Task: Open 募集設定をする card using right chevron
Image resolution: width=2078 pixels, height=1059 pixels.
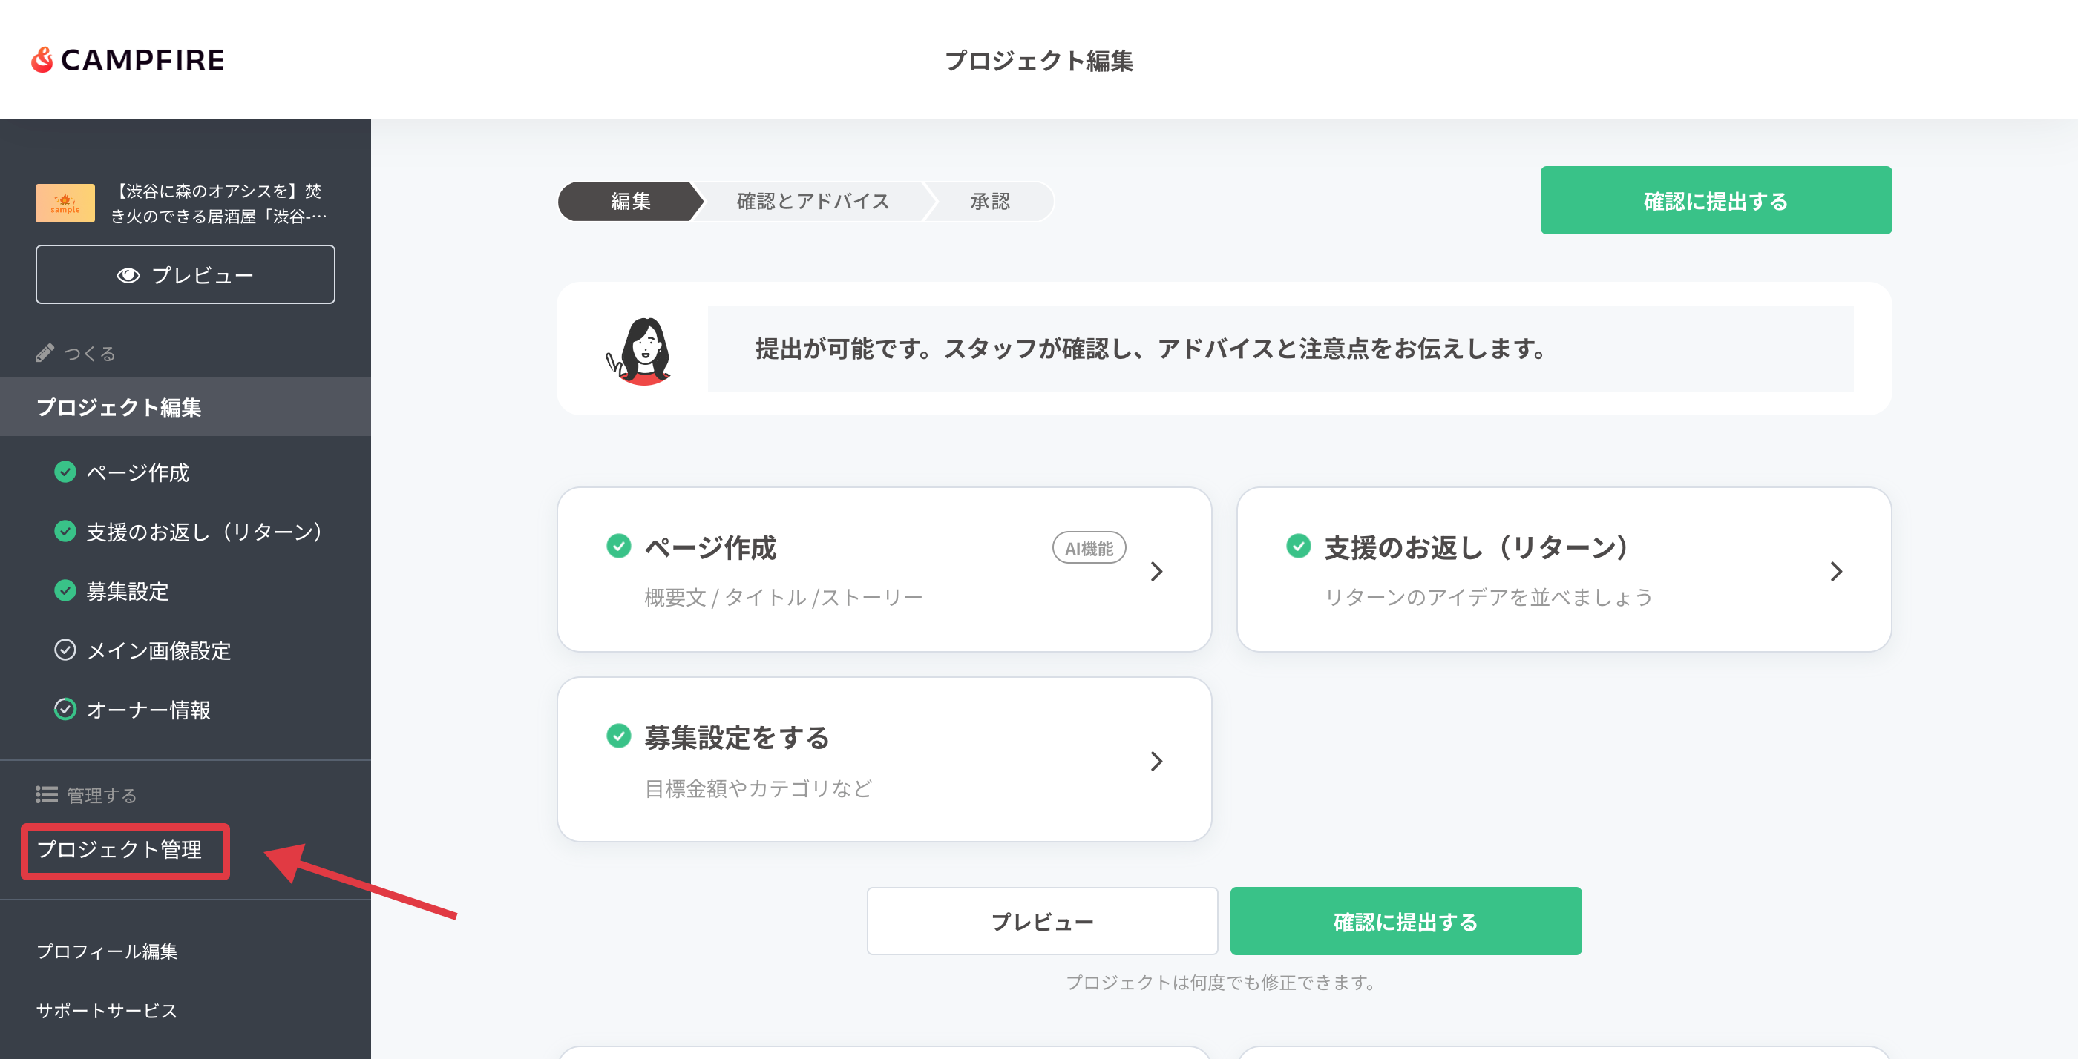Action: [x=1157, y=762]
